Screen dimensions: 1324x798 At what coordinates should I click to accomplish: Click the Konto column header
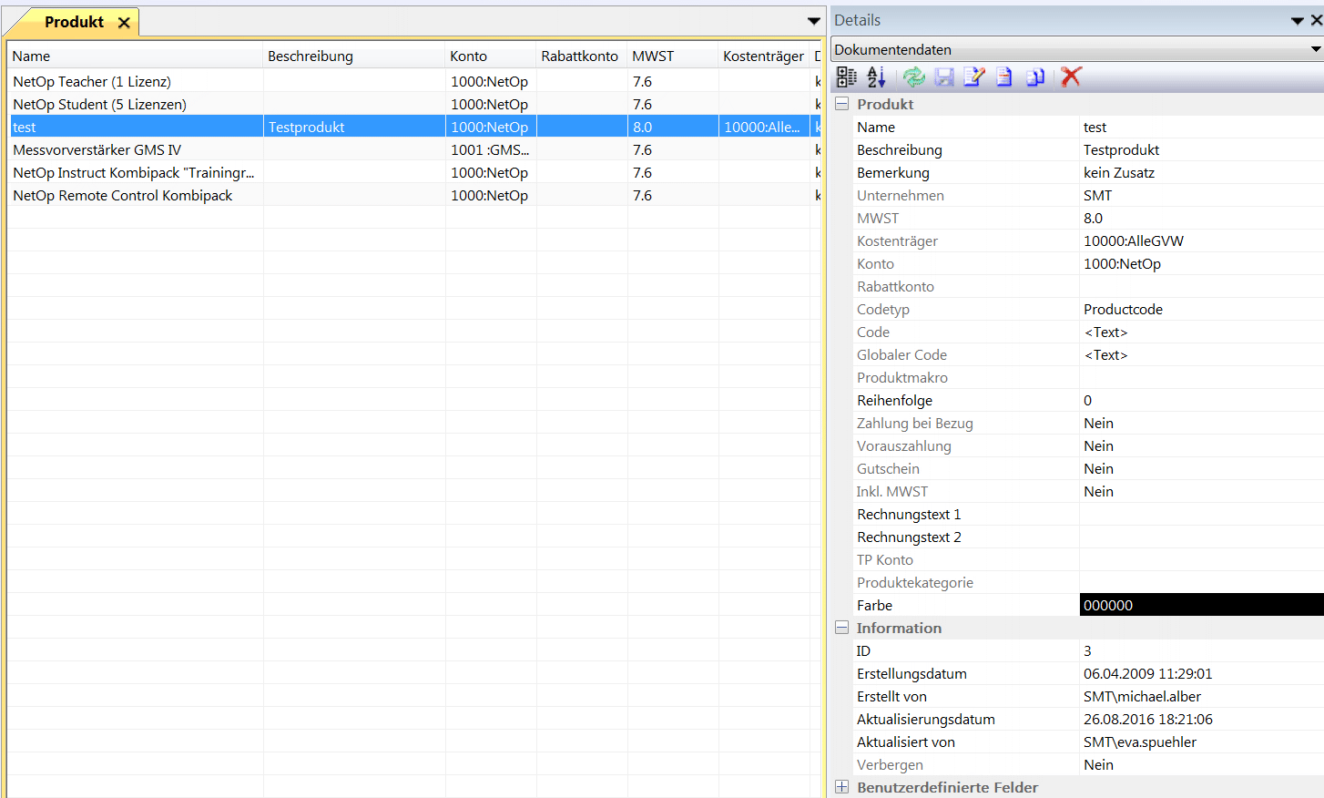pyautogui.click(x=468, y=56)
